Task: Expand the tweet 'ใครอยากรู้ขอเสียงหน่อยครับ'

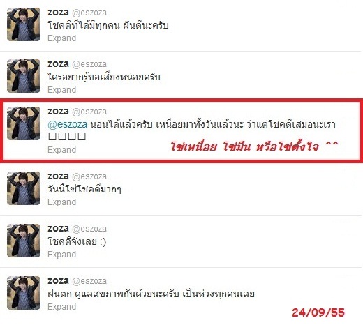Action: (x=61, y=90)
